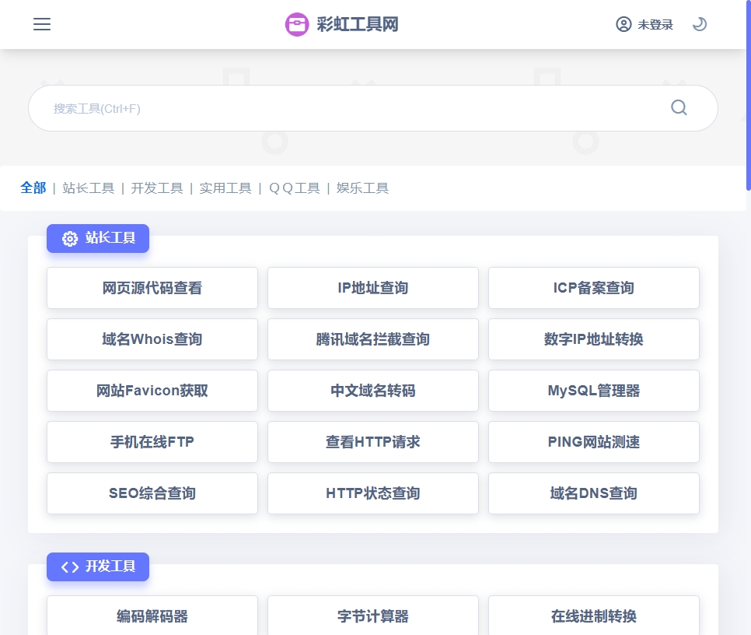The width and height of the screenshot is (751, 635).
Task: Switch to QQ工具 category tab
Action: click(x=295, y=188)
